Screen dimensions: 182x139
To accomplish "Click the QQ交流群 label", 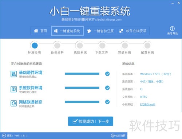I will point(121,136).
